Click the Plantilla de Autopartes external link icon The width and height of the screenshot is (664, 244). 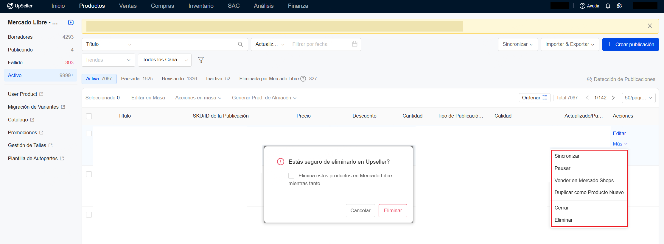[62, 158]
